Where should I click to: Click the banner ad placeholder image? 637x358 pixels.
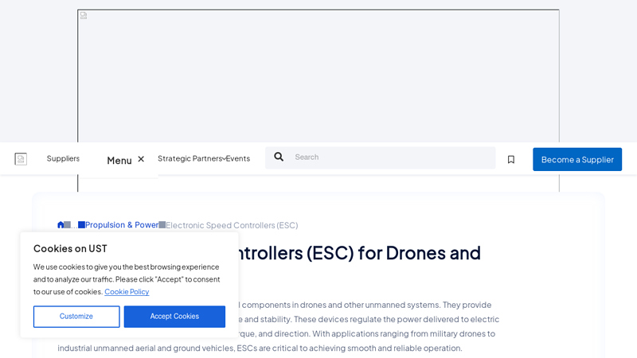click(318, 76)
